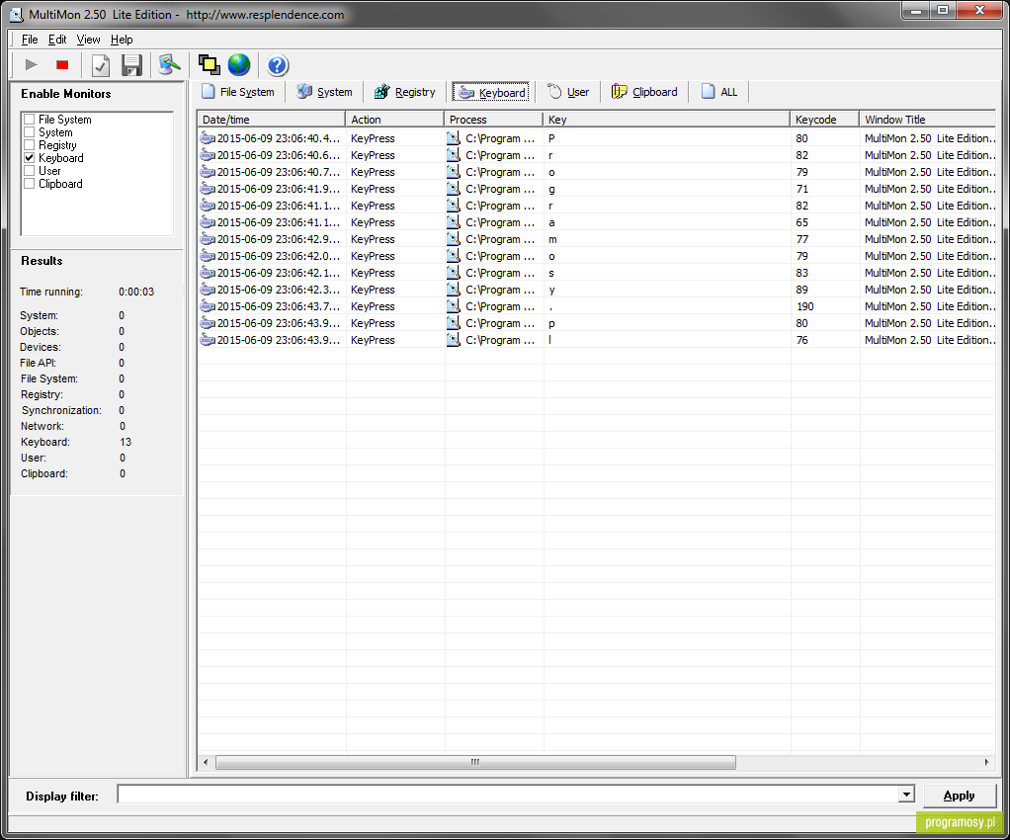Sort by the Keycode column header
The width and height of the screenshot is (1010, 840).
click(825, 120)
